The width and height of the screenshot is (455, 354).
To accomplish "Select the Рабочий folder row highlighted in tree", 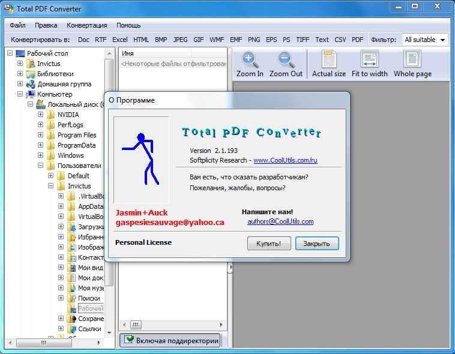I will 90,308.
